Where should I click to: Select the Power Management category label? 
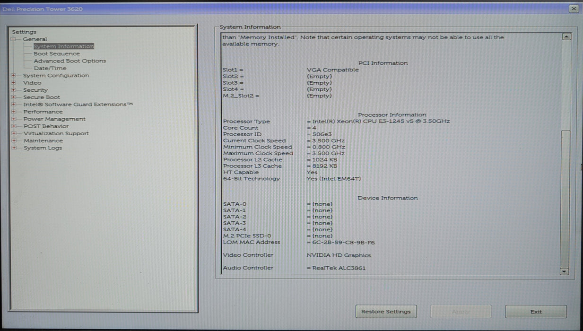(54, 119)
